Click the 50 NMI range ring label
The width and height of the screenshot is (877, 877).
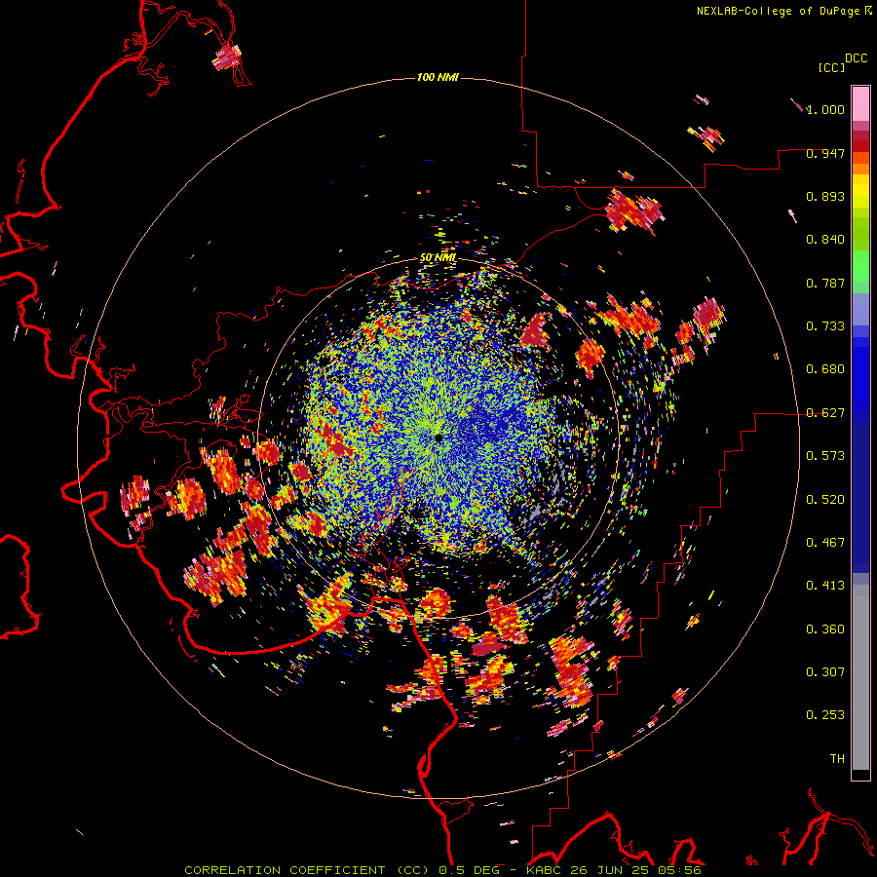(x=438, y=258)
